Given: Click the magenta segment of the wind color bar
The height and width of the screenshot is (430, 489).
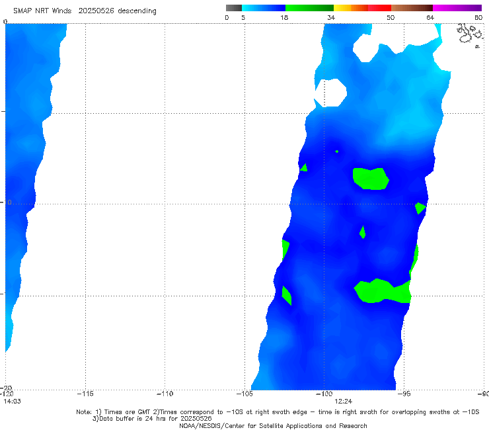Looking at the screenshot, I should click(x=457, y=8).
